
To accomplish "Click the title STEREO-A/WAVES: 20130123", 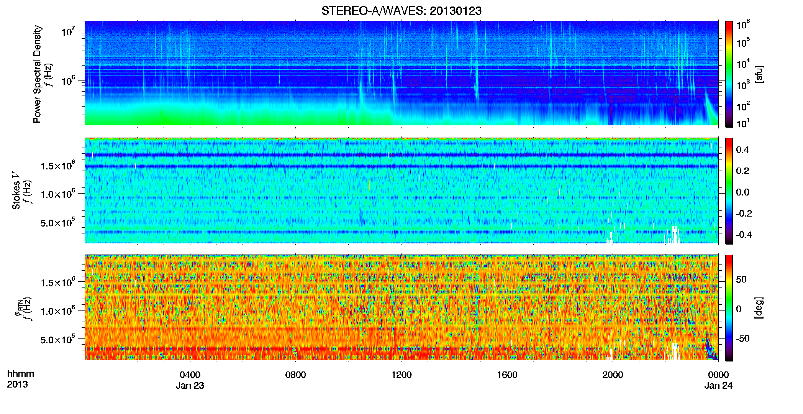I will (401, 11).
